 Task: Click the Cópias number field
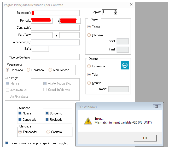tap(108, 12)
